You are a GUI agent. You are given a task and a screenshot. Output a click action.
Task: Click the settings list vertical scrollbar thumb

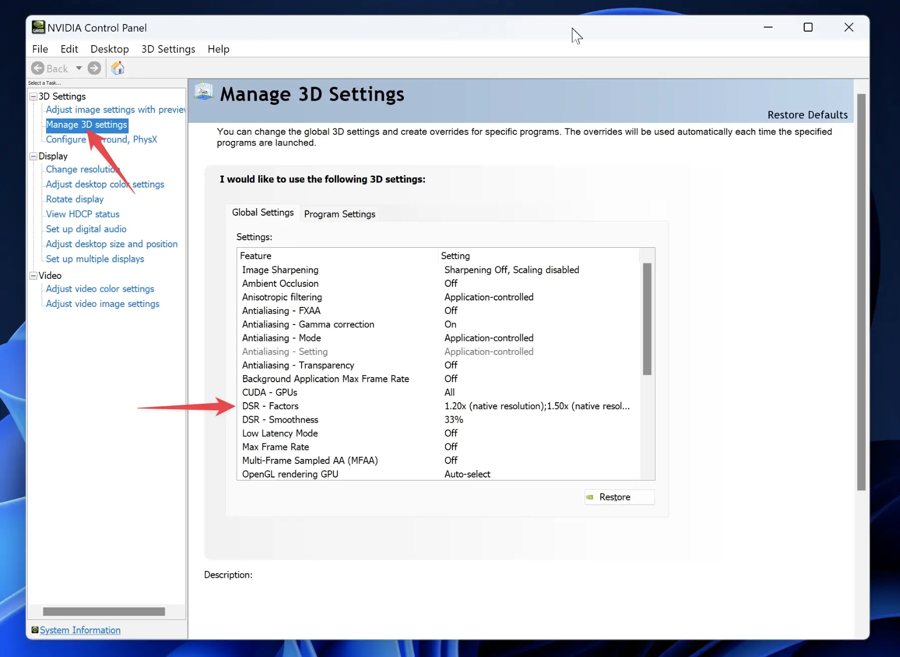pos(647,319)
